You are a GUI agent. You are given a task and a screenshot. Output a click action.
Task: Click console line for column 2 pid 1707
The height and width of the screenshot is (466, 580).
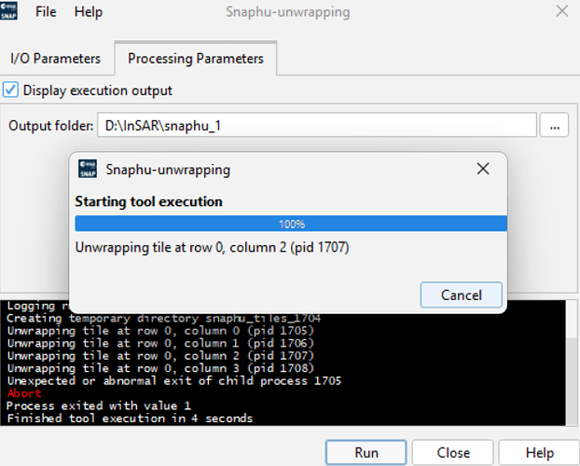tap(160, 355)
